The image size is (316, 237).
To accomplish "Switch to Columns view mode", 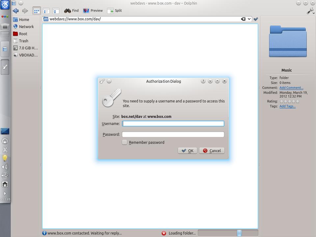I will click(x=56, y=11).
